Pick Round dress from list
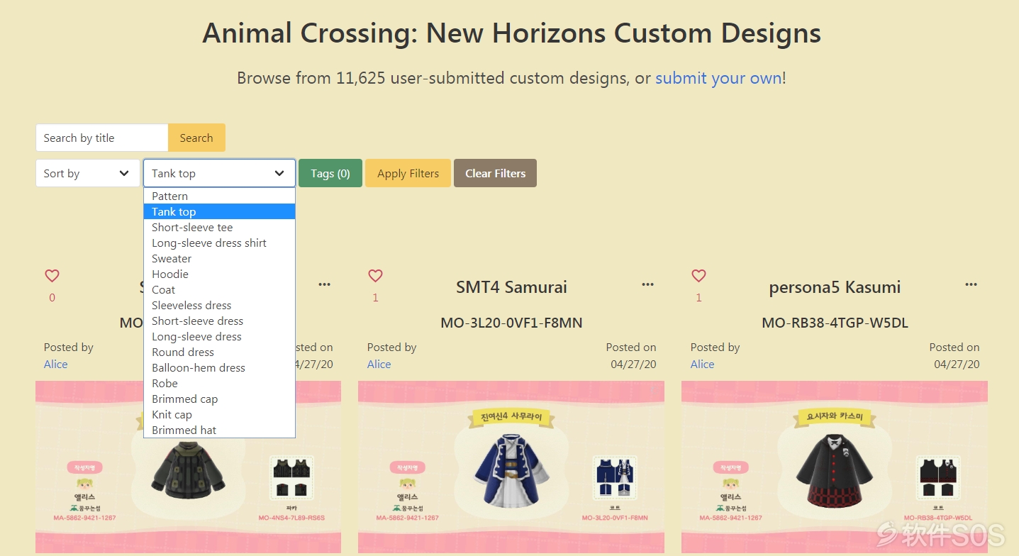This screenshot has height=556, width=1019. (219, 352)
